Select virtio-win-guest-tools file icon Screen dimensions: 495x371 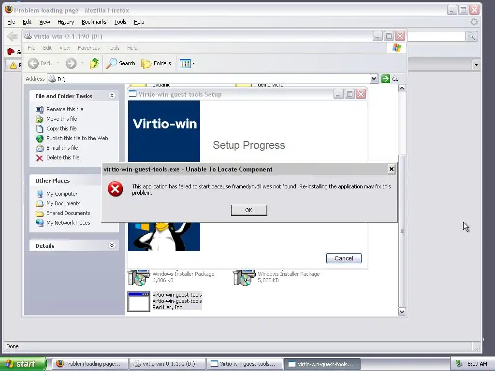[139, 301]
